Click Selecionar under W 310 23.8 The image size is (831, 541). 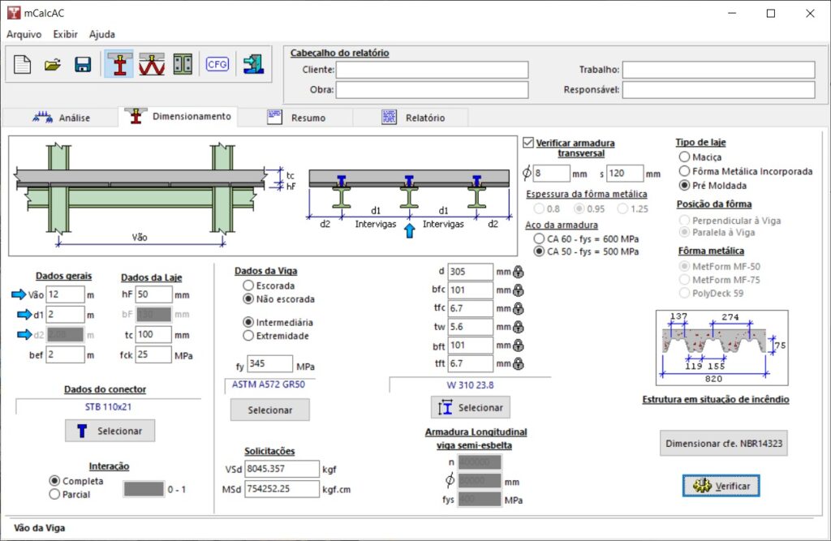coord(471,407)
